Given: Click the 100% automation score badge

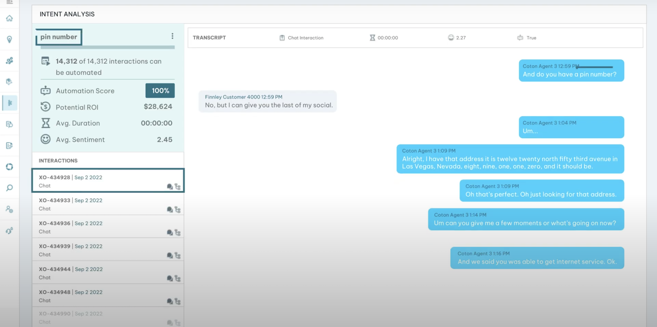Looking at the screenshot, I should [160, 91].
